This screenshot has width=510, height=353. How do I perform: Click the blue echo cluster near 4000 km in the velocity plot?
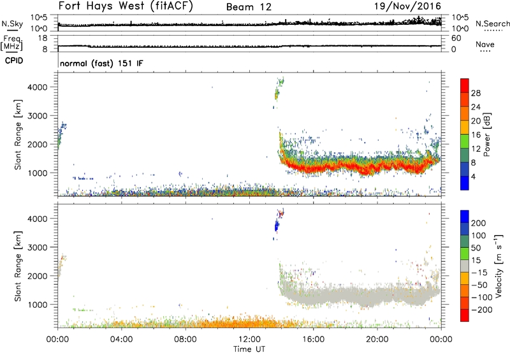click(x=277, y=225)
